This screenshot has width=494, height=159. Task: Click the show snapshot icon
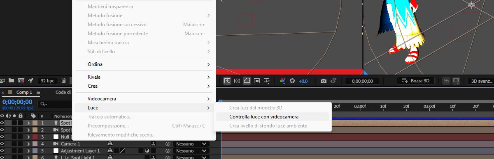334,81
